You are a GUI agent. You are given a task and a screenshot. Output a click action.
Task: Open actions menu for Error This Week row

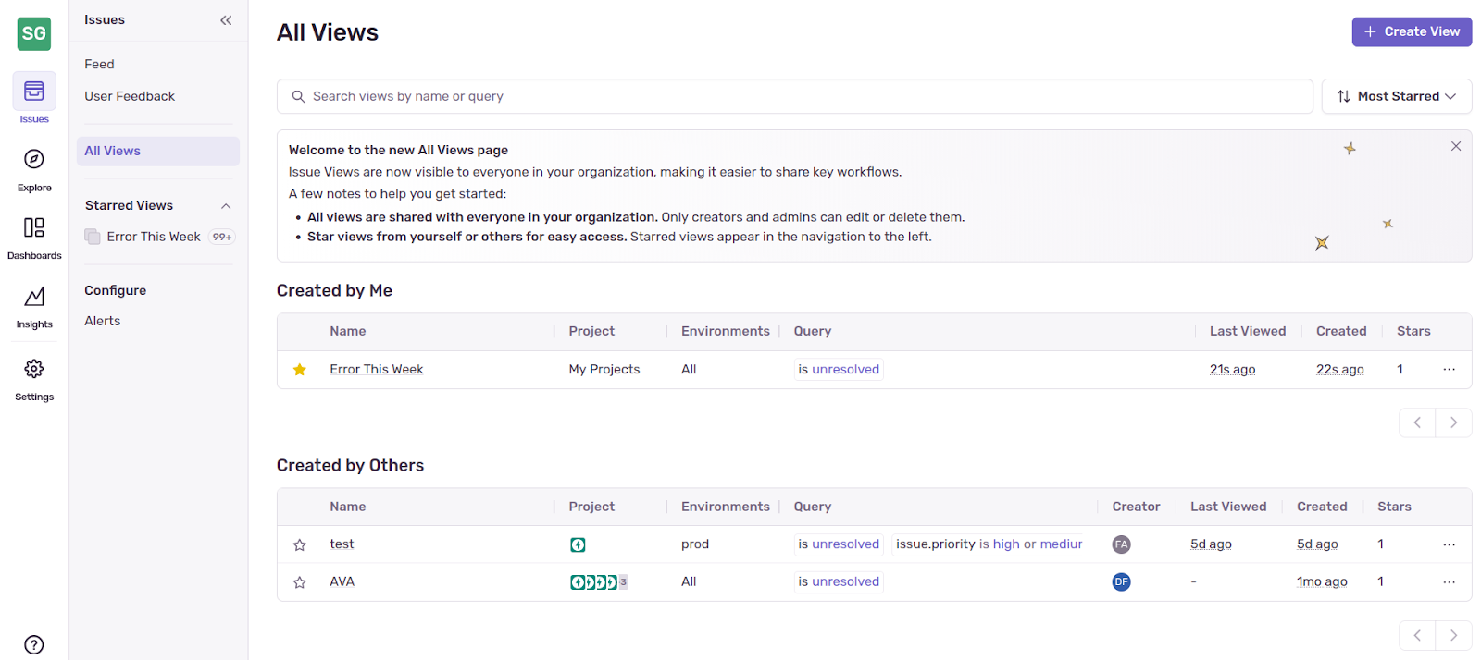click(1449, 370)
